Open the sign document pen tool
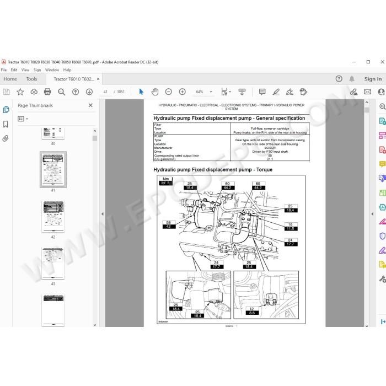Screen dimensions: 386x386 (289, 92)
